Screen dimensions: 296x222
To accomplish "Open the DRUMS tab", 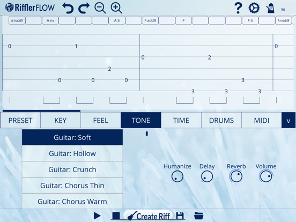I will [x=221, y=120].
